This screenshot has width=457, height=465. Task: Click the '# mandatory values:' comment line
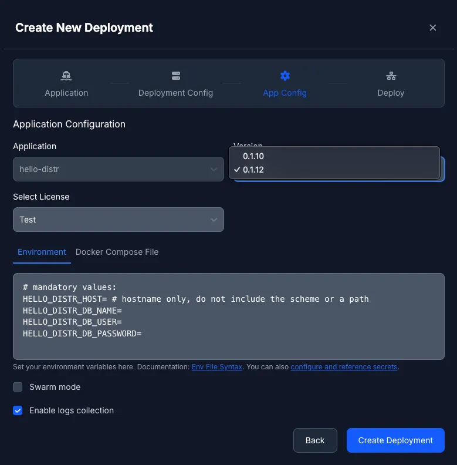click(70, 287)
